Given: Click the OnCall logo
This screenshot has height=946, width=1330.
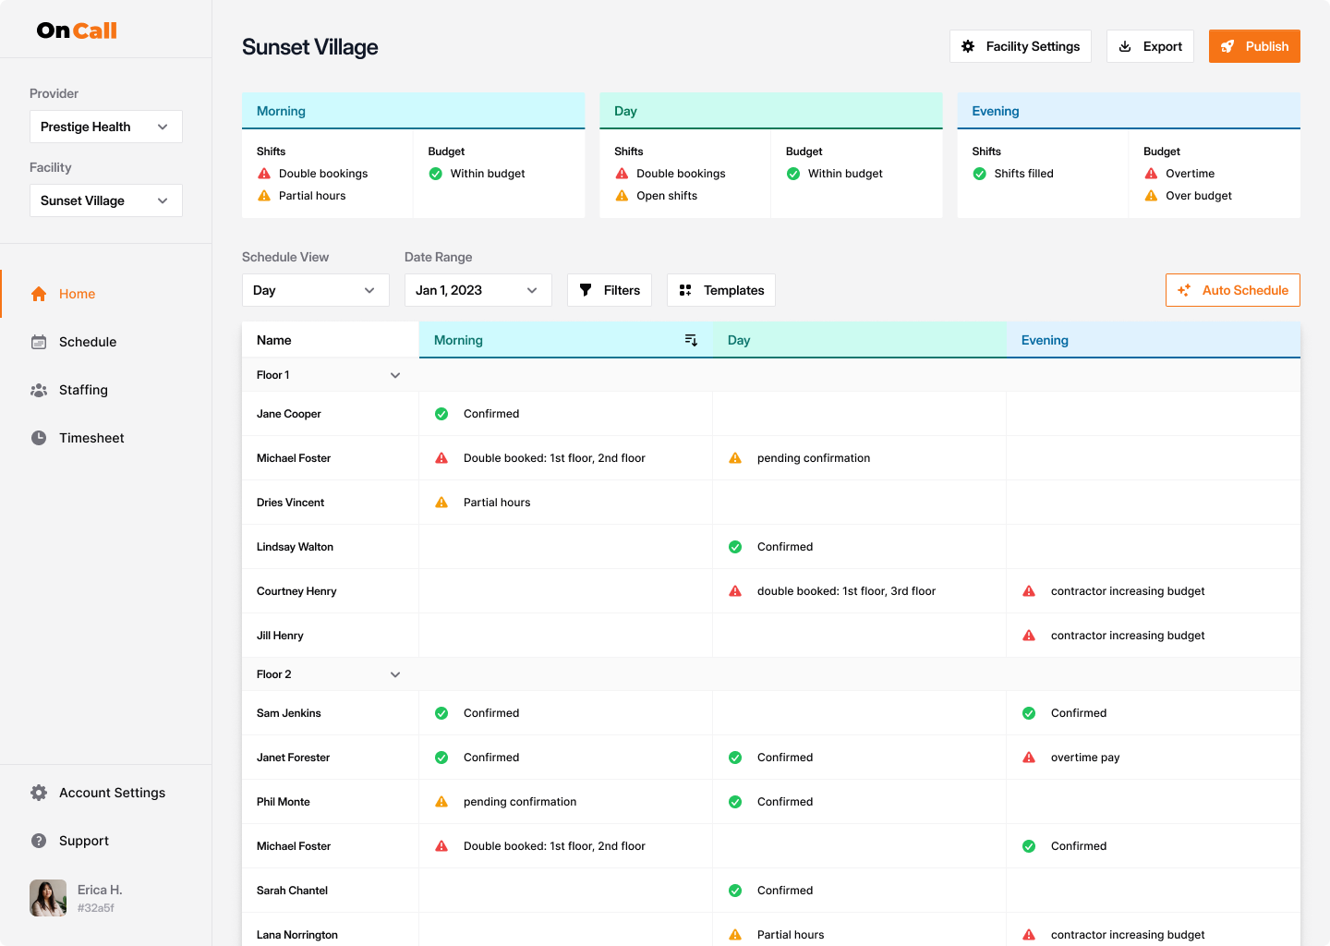Looking at the screenshot, I should (x=77, y=30).
